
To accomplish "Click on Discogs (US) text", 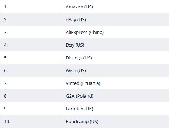I will pyautogui.click(x=79, y=58).
